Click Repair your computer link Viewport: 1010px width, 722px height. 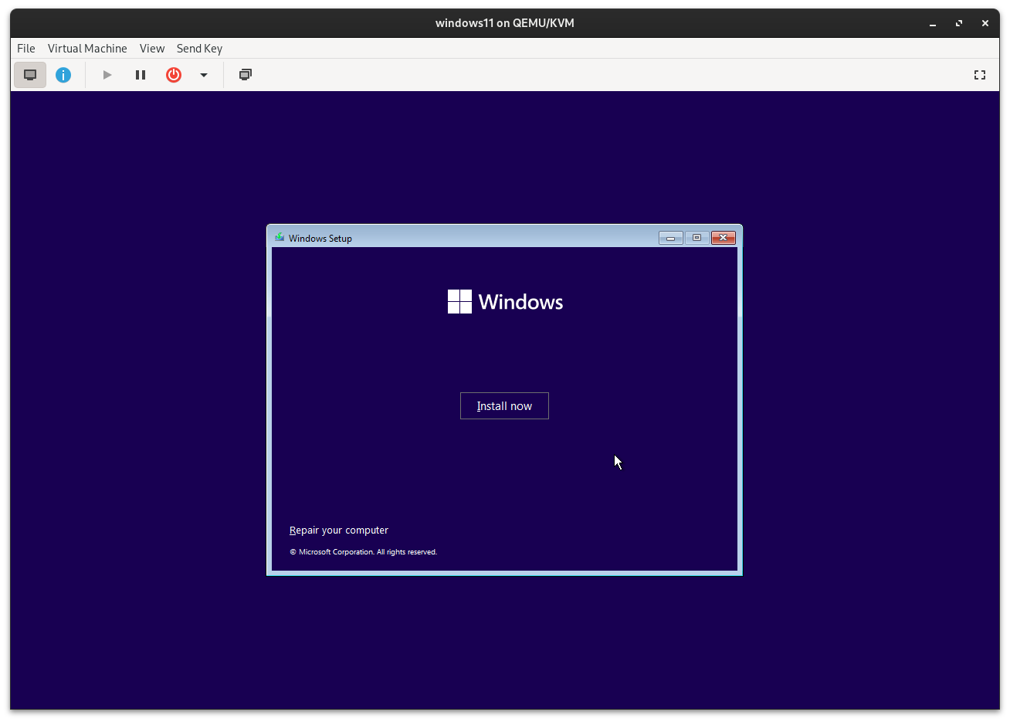click(339, 530)
